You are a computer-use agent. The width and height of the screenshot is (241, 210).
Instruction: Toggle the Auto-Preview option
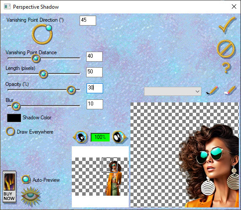pos(26,180)
